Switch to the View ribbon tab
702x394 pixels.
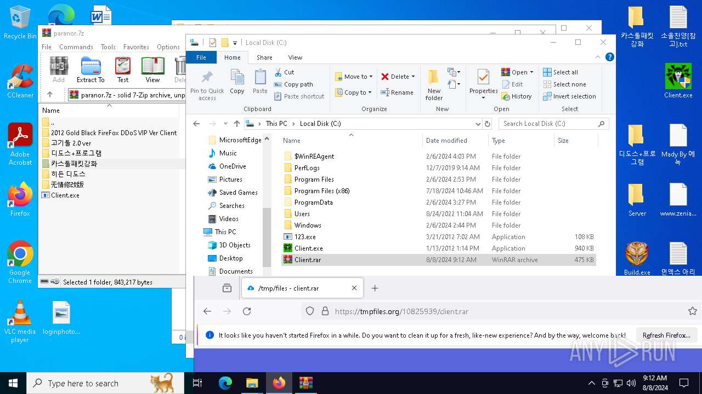tap(295, 57)
